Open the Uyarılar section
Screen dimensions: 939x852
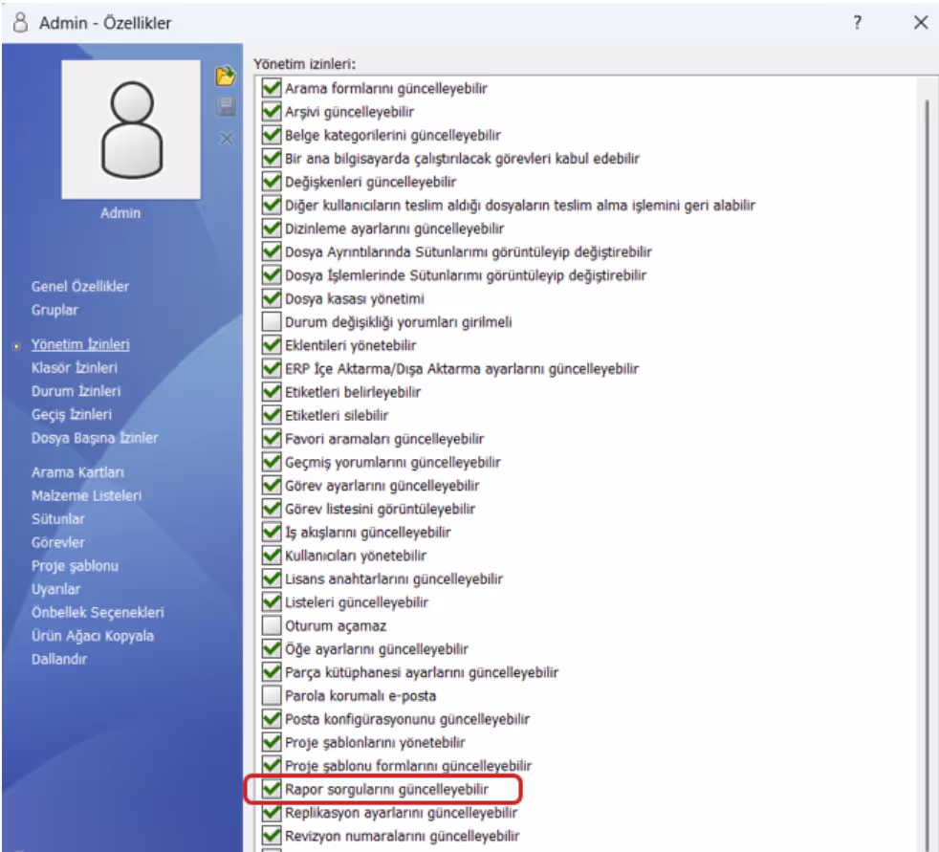(x=55, y=589)
